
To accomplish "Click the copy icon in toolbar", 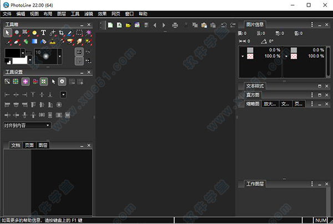I will [195, 26].
